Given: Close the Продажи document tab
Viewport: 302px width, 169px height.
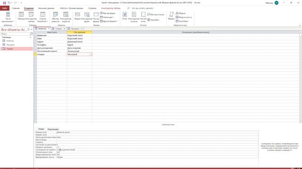Looking at the screenshot, I should (82, 29).
